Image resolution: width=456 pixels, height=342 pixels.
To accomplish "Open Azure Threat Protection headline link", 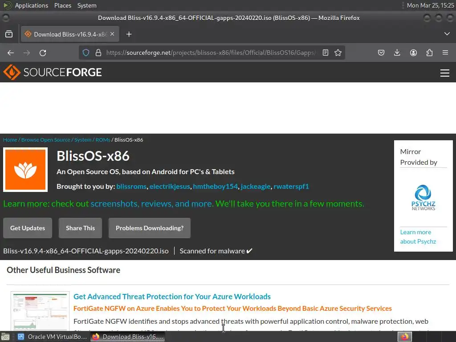I will [172, 297].
